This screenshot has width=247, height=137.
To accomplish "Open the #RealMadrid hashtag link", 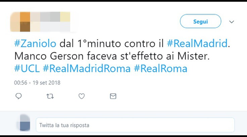I will pyautogui.click(x=197, y=44).
